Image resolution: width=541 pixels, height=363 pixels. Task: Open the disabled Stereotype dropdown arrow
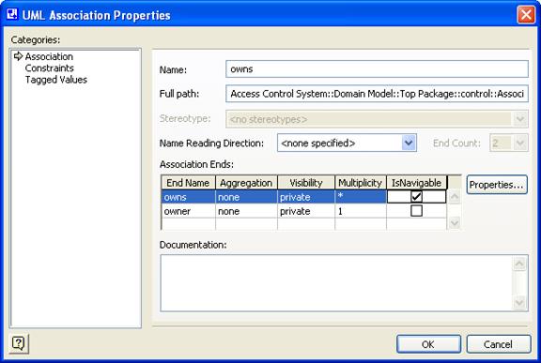[520, 119]
